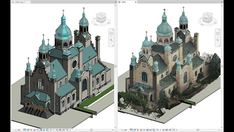234x132 pixels.
Task: Click Unlocked 3D View icon in Copy 1 view
Action: [x=47, y=130]
